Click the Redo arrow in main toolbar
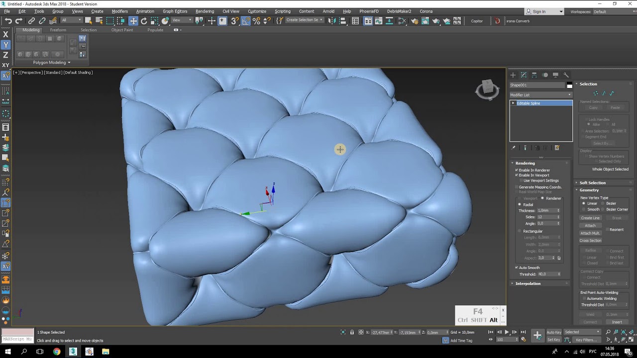This screenshot has height=358, width=637. click(19, 21)
